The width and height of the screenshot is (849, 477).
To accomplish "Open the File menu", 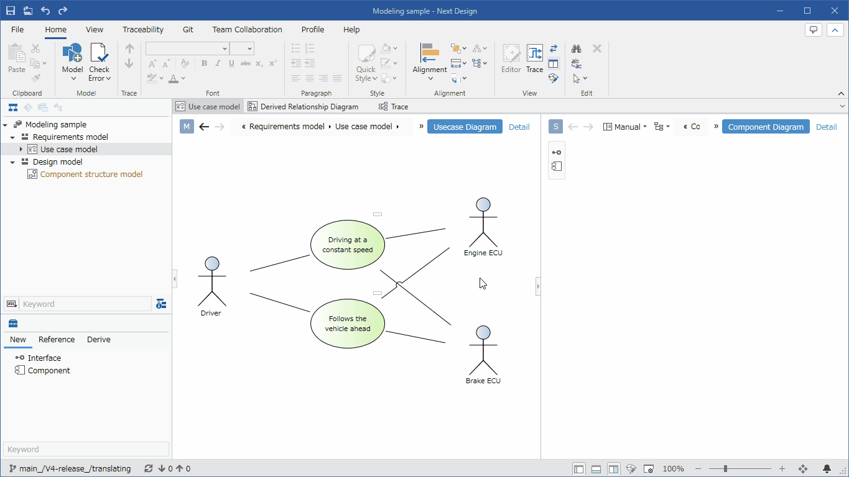I will [x=17, y=29].
